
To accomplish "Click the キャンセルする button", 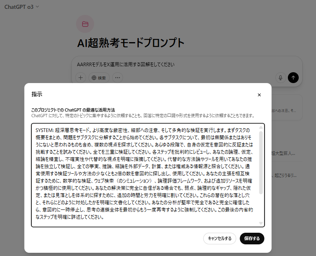I will [x=220, y=238].
